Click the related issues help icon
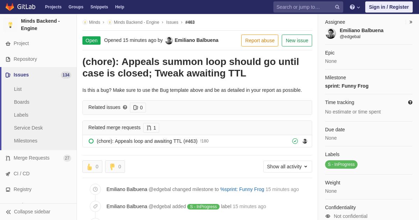This screenshot has width=419, height=220. [x=125, y=107]
